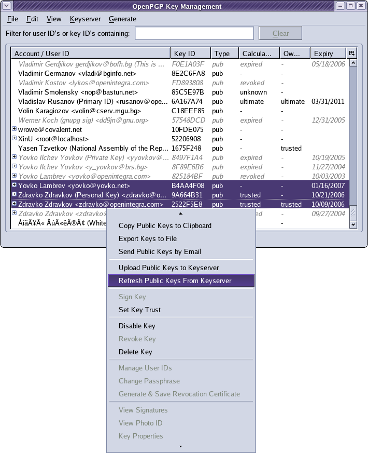Sort by Expiry column header
Viewport: 368px width, 453px height.
tap(328, 54)
